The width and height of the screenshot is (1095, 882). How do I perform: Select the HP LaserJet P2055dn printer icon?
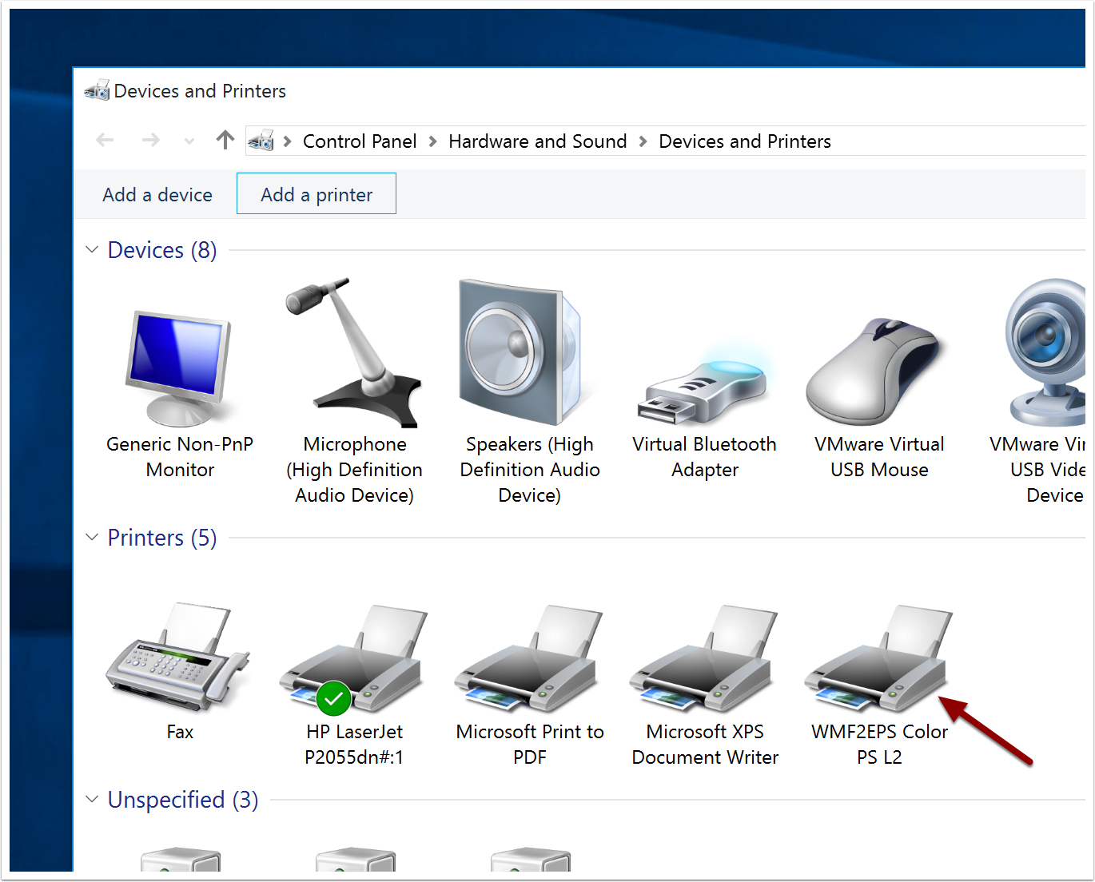click(353, 658)
